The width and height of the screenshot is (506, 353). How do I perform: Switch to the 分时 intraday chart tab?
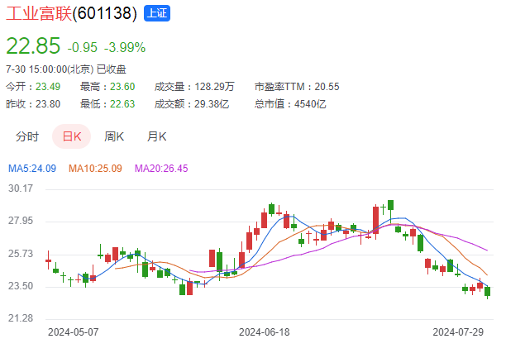27,136
